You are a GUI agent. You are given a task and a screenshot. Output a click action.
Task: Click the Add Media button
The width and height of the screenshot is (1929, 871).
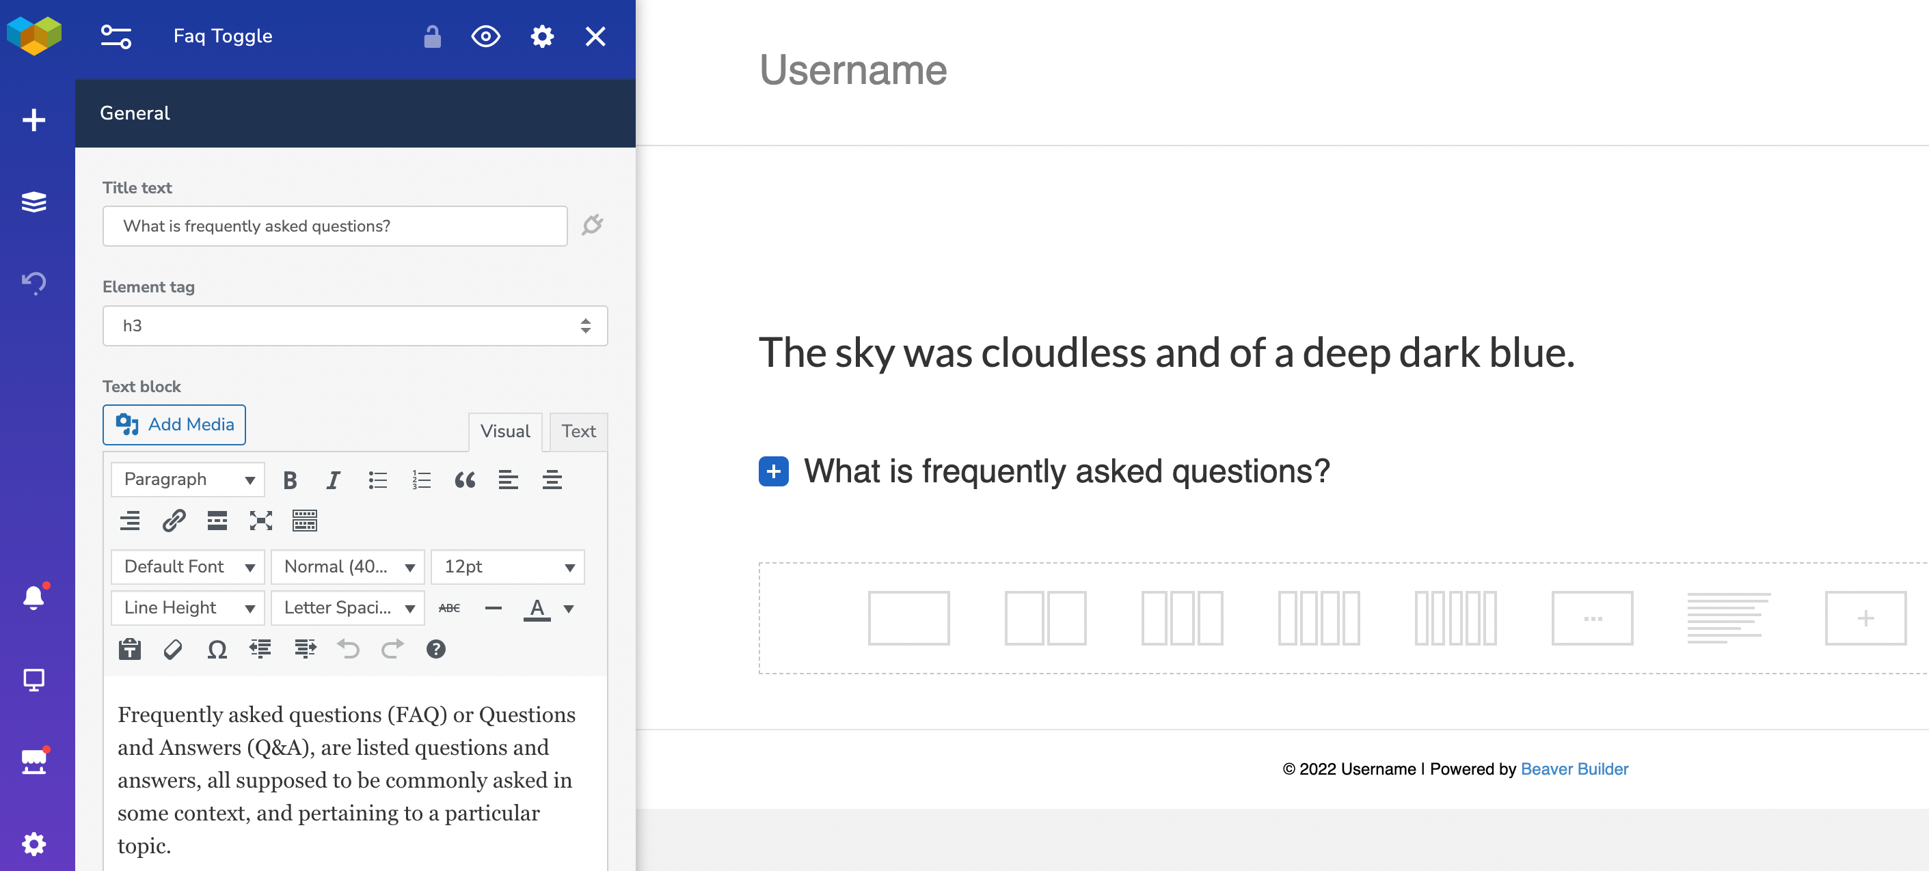[x=174, y=424]
